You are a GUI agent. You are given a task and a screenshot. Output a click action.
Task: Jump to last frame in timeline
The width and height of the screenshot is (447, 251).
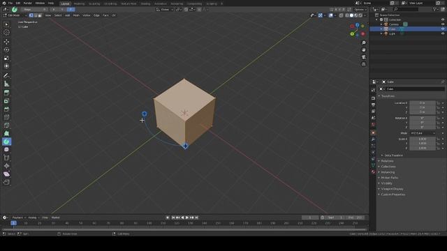point(197,218)
